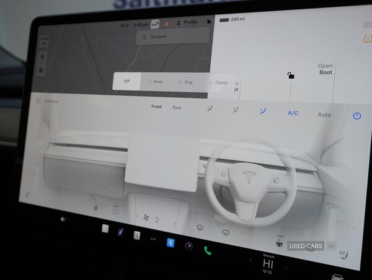The image size is (372, 280).
Task: Open the dashcam camera app icon
Action: 188,247
